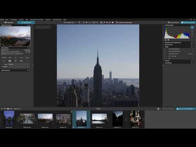Viewport: 196px width, 147px height.
Task: Open the Vergleichen dropdown arrow
Action: coord(76,22)
